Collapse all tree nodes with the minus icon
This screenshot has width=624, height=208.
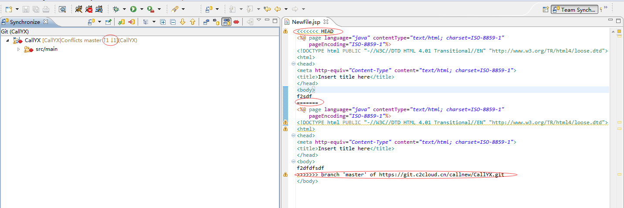173,22
